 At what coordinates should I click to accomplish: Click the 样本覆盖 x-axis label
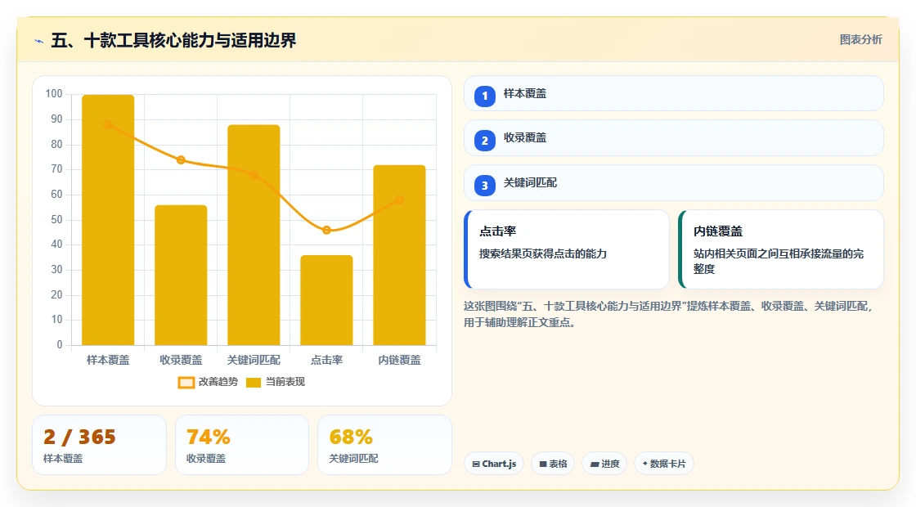coord(108,361)
